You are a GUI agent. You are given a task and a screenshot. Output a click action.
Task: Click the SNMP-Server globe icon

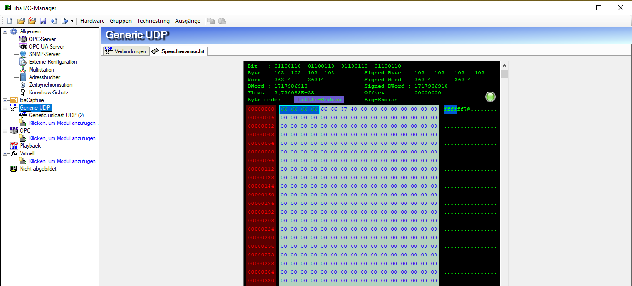[23, 54]
